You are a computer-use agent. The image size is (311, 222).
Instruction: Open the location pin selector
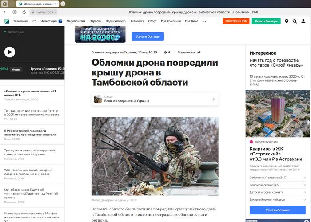point(287,21)
